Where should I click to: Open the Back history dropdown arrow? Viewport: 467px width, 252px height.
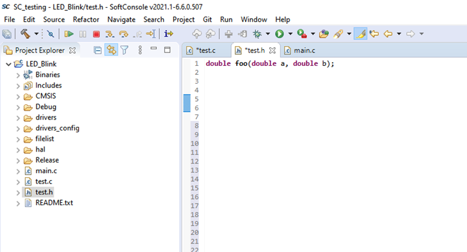pos(399,34)
